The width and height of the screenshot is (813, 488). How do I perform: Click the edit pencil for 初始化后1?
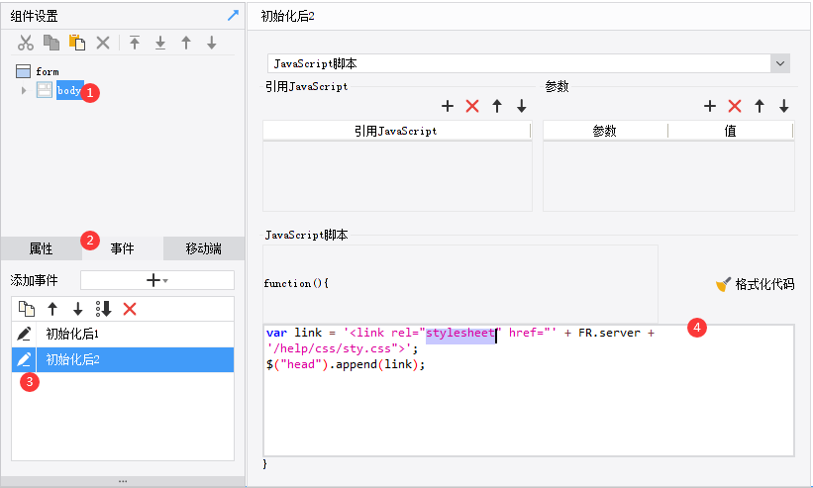[x=25, y=335]
